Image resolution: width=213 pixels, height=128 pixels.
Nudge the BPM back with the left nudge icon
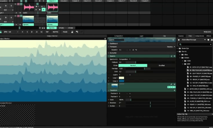coord(27,32)
